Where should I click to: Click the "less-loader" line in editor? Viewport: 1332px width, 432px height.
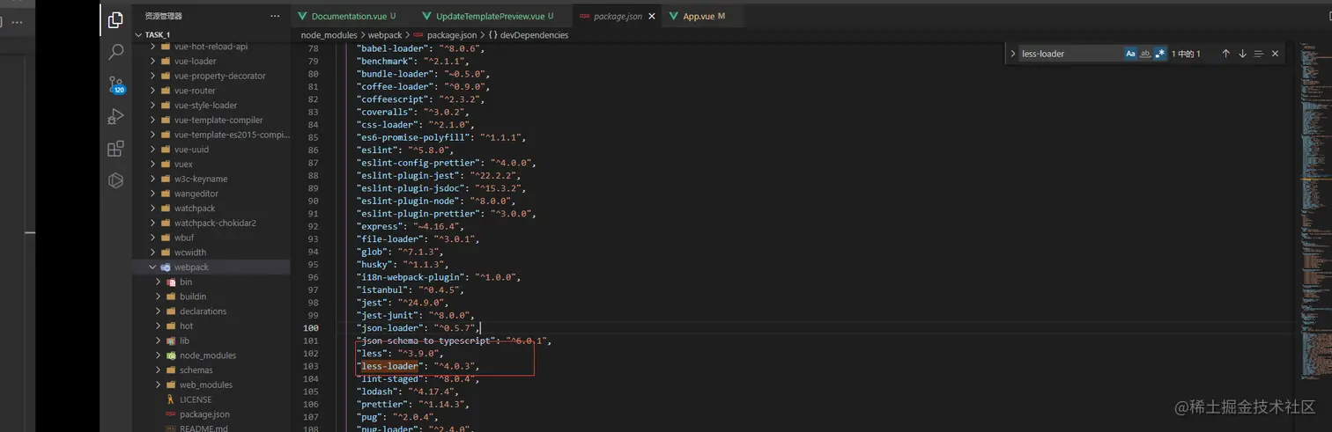(418, 366)
